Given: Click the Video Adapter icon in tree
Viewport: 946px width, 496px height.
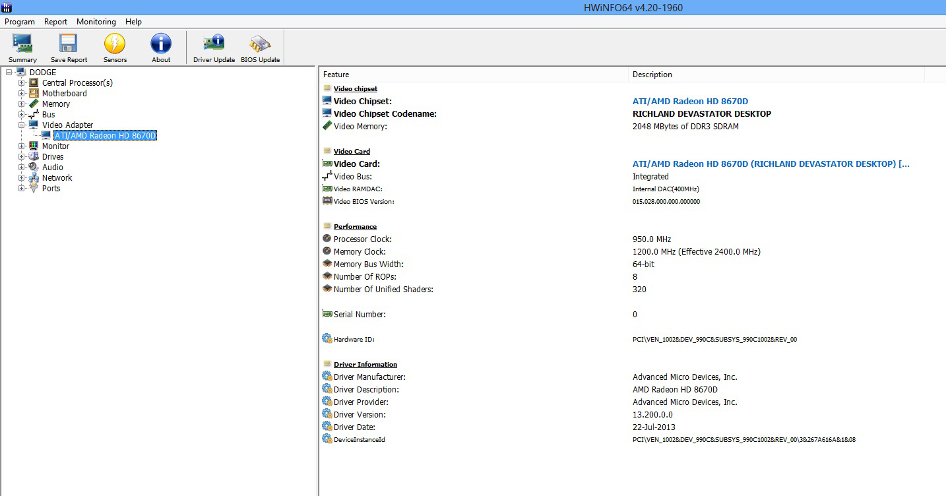Looking at the screenshot, I should pos(34,125).
